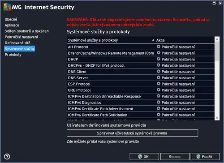Click the gear icon in GRE Protocol row

click(159, 90)
